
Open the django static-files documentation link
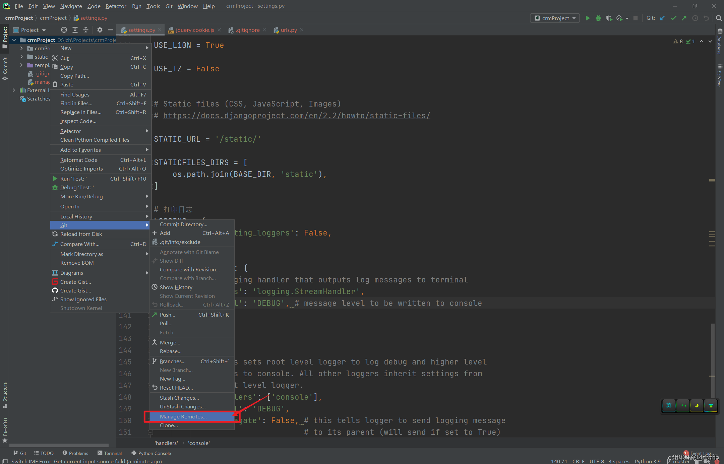coord(296,116)
